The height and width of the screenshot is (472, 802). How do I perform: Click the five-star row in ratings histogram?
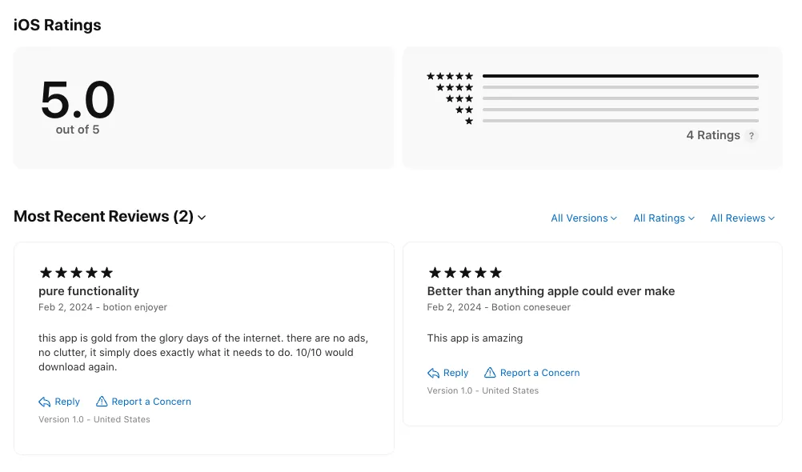pyautogui.click(x=592, y=76)
